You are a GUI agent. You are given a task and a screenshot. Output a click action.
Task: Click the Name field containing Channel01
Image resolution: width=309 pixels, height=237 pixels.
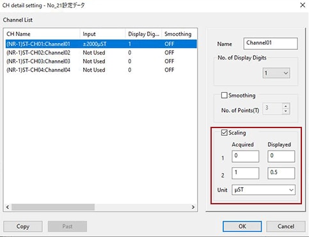(271, 44)
